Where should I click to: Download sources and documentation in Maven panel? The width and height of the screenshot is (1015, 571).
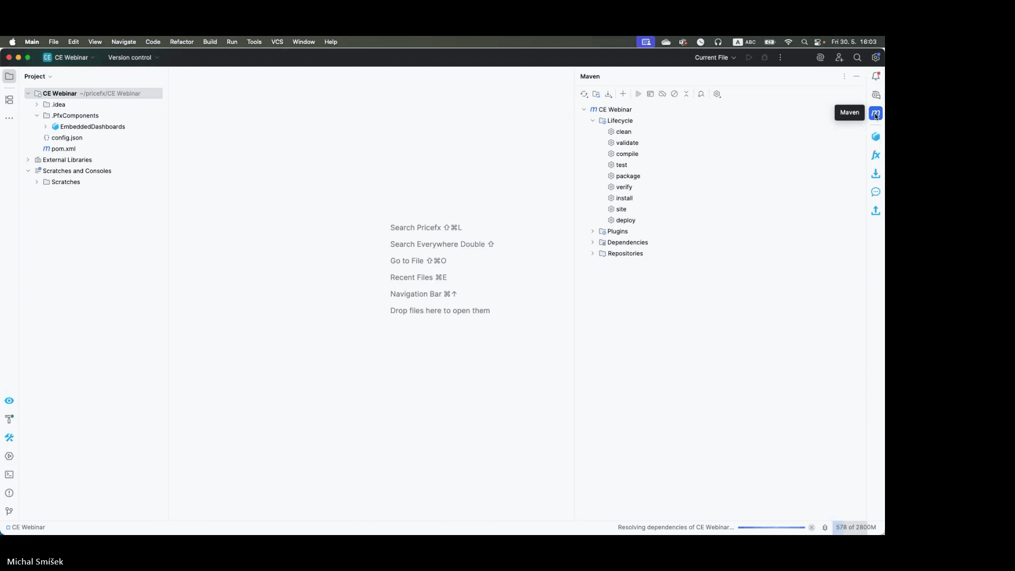608,94
